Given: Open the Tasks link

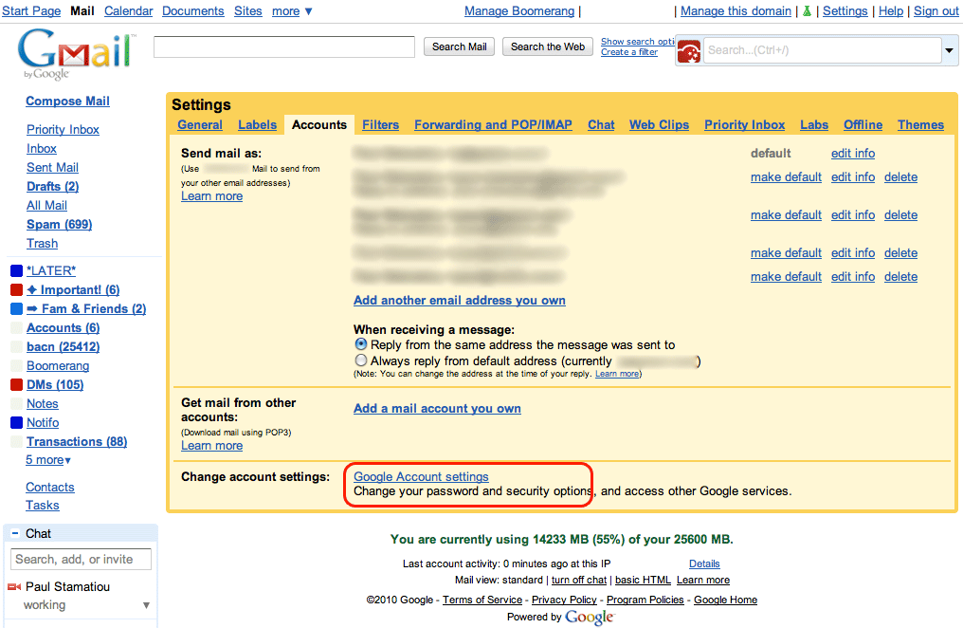Looking at the screenshot, I should 43,506.
